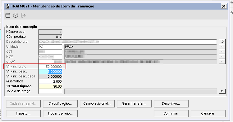The height and width of the screenshot is (122, 233).
Task: Click the Vl. unit. desc. capa field
Action: (50, 76)
